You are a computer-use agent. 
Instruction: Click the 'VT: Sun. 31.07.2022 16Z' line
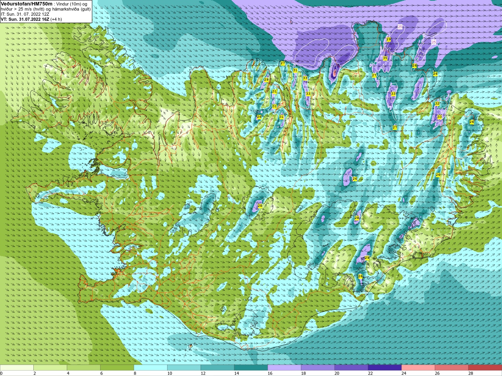(25, 19)
